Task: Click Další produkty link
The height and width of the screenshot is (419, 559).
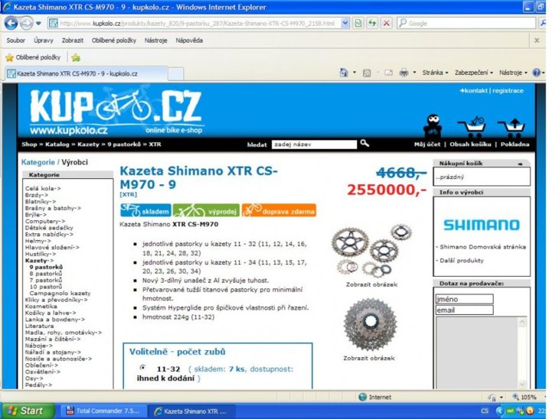Action: click(x=462, y=260)
